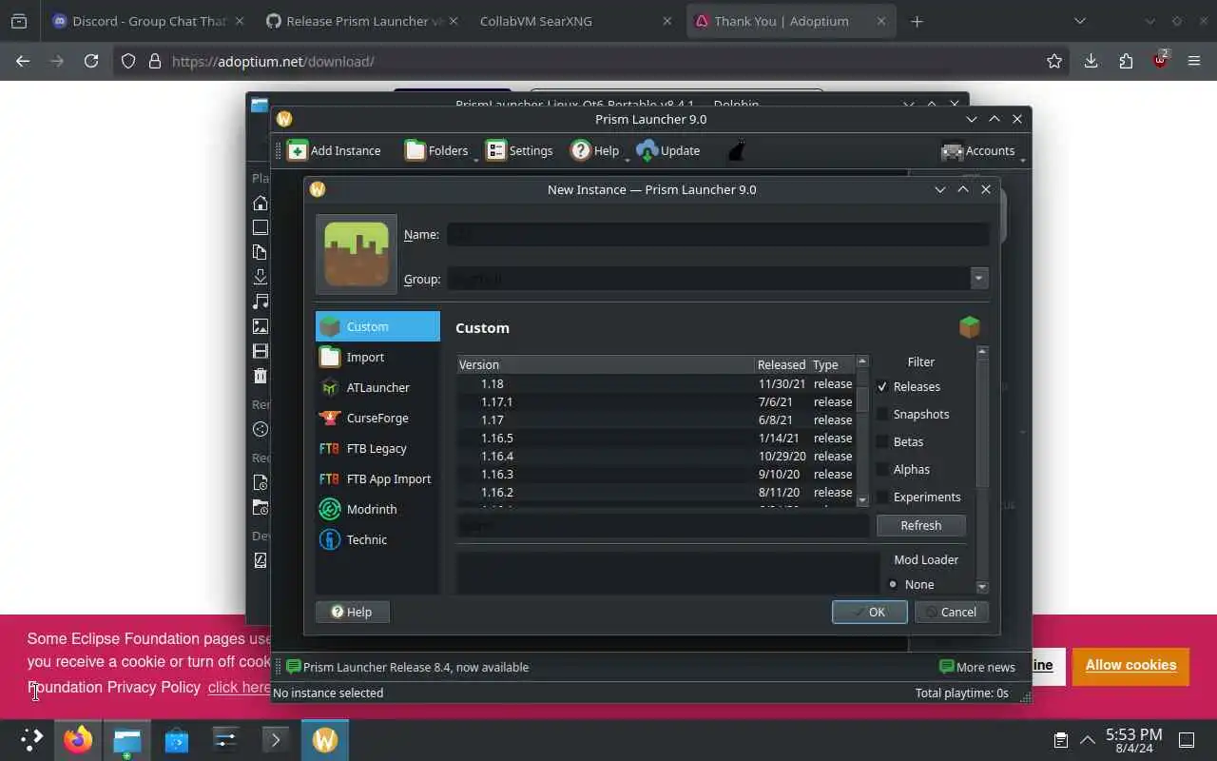Cancel the New Instance dialog
This screenshot has height=761, width=1217.
(951, 612)
